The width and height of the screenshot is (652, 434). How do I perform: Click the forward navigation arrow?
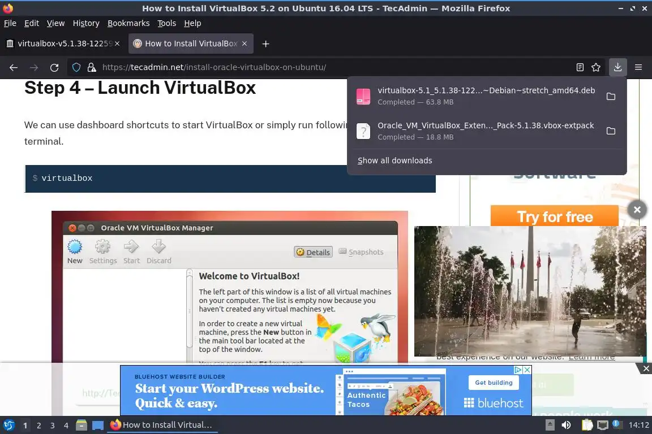(x=34, y=67)
